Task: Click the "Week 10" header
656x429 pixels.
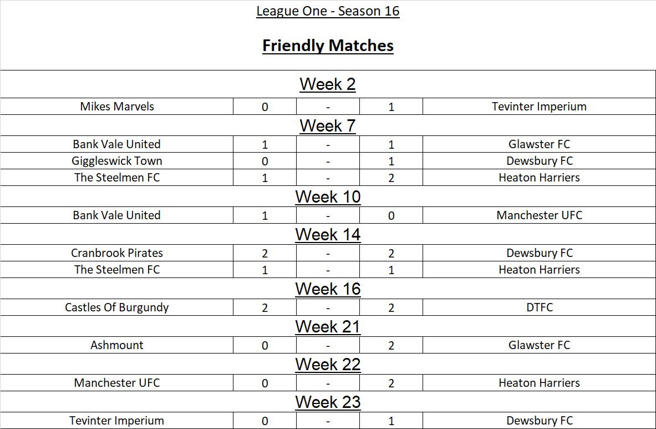Action: tap(328, 197)
